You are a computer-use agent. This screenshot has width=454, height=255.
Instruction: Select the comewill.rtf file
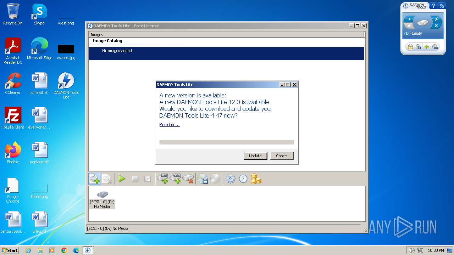coord(39,84)
